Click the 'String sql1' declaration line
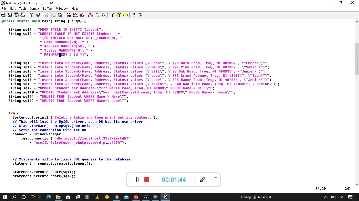The image size is (359, 201). (x=56, y=30)
